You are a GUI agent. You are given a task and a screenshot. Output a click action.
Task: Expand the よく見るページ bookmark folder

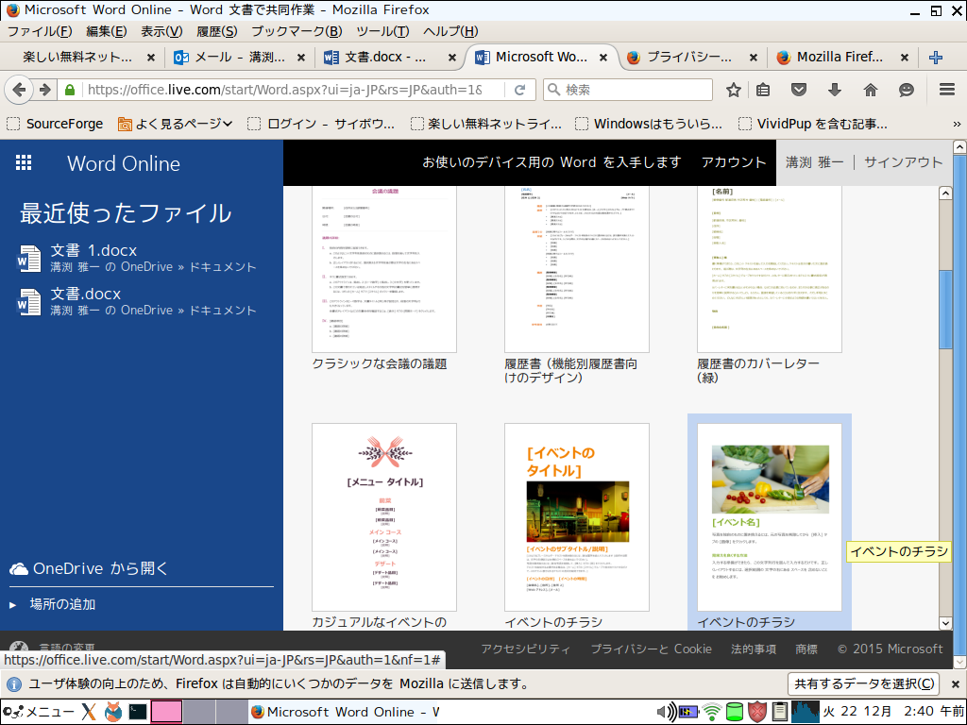pyautogui.click(x=175, y=124)
